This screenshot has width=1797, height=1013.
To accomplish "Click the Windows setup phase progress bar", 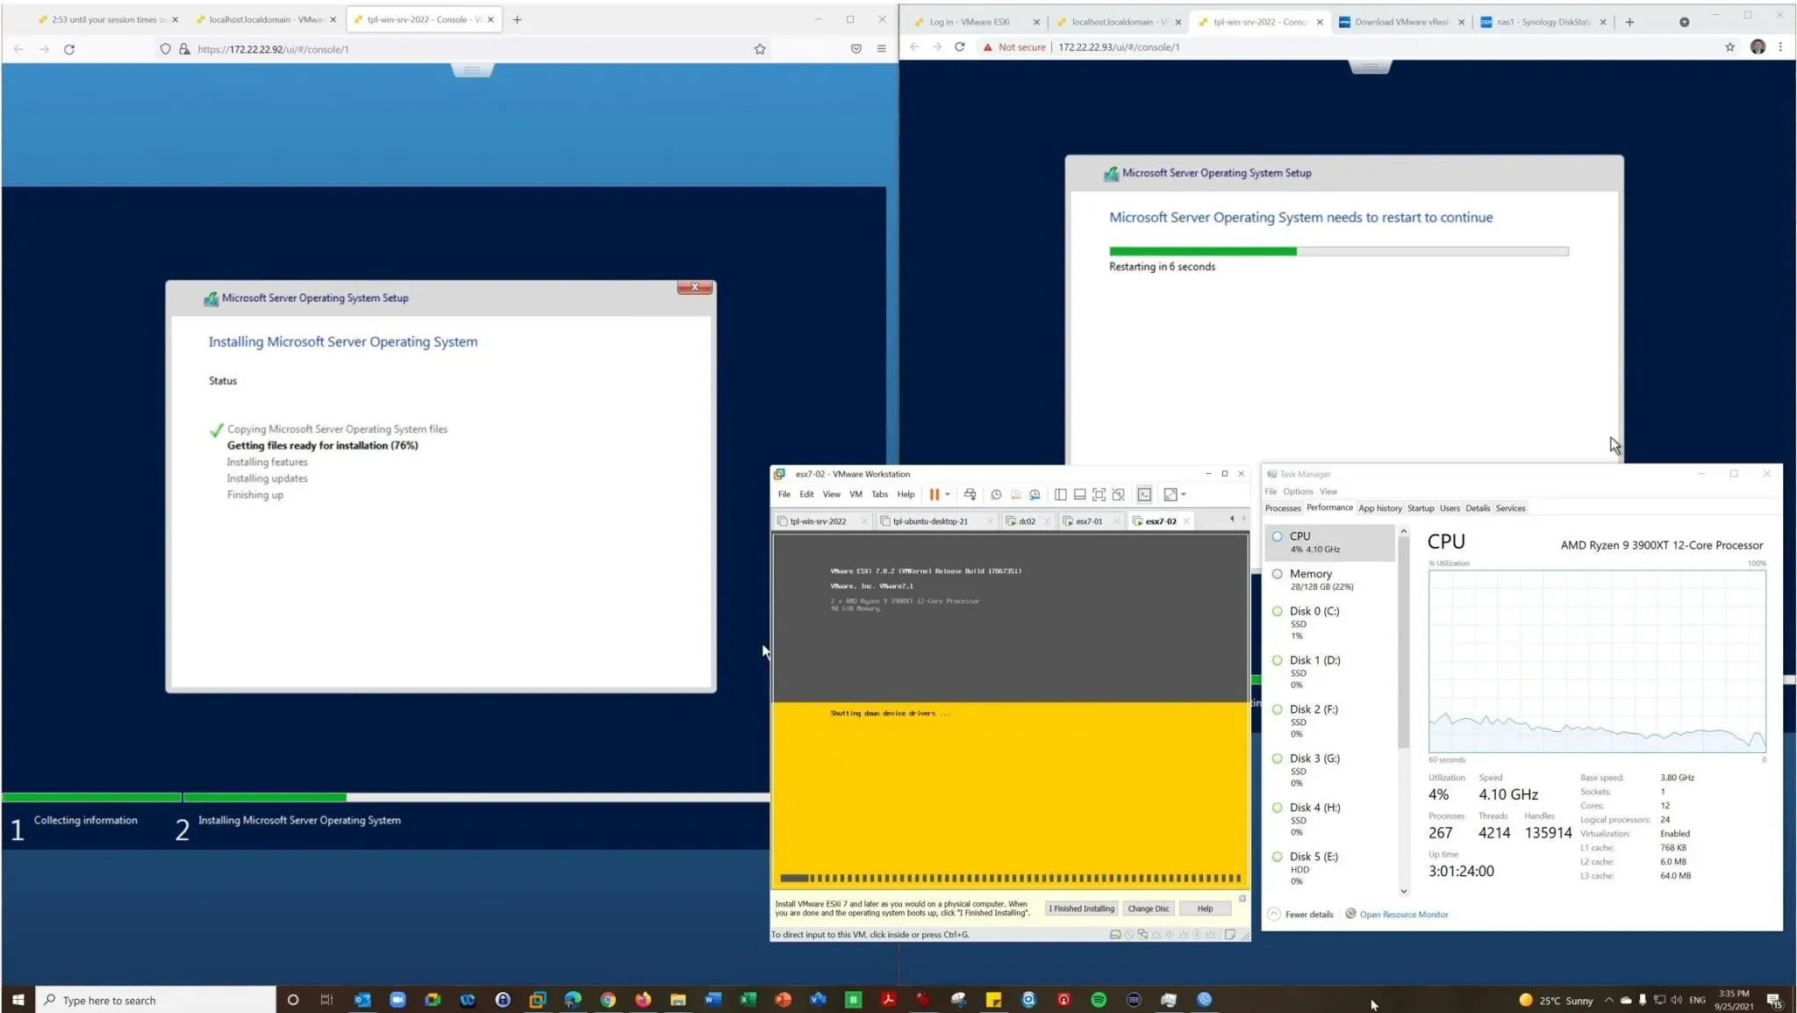I will [386, 797].
